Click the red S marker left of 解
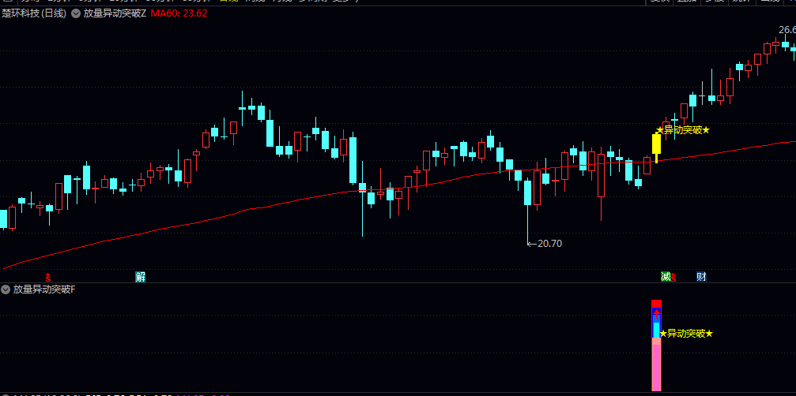Image resolution: width=796 pixels, height=396 pixels. click(x=48, y=278)
